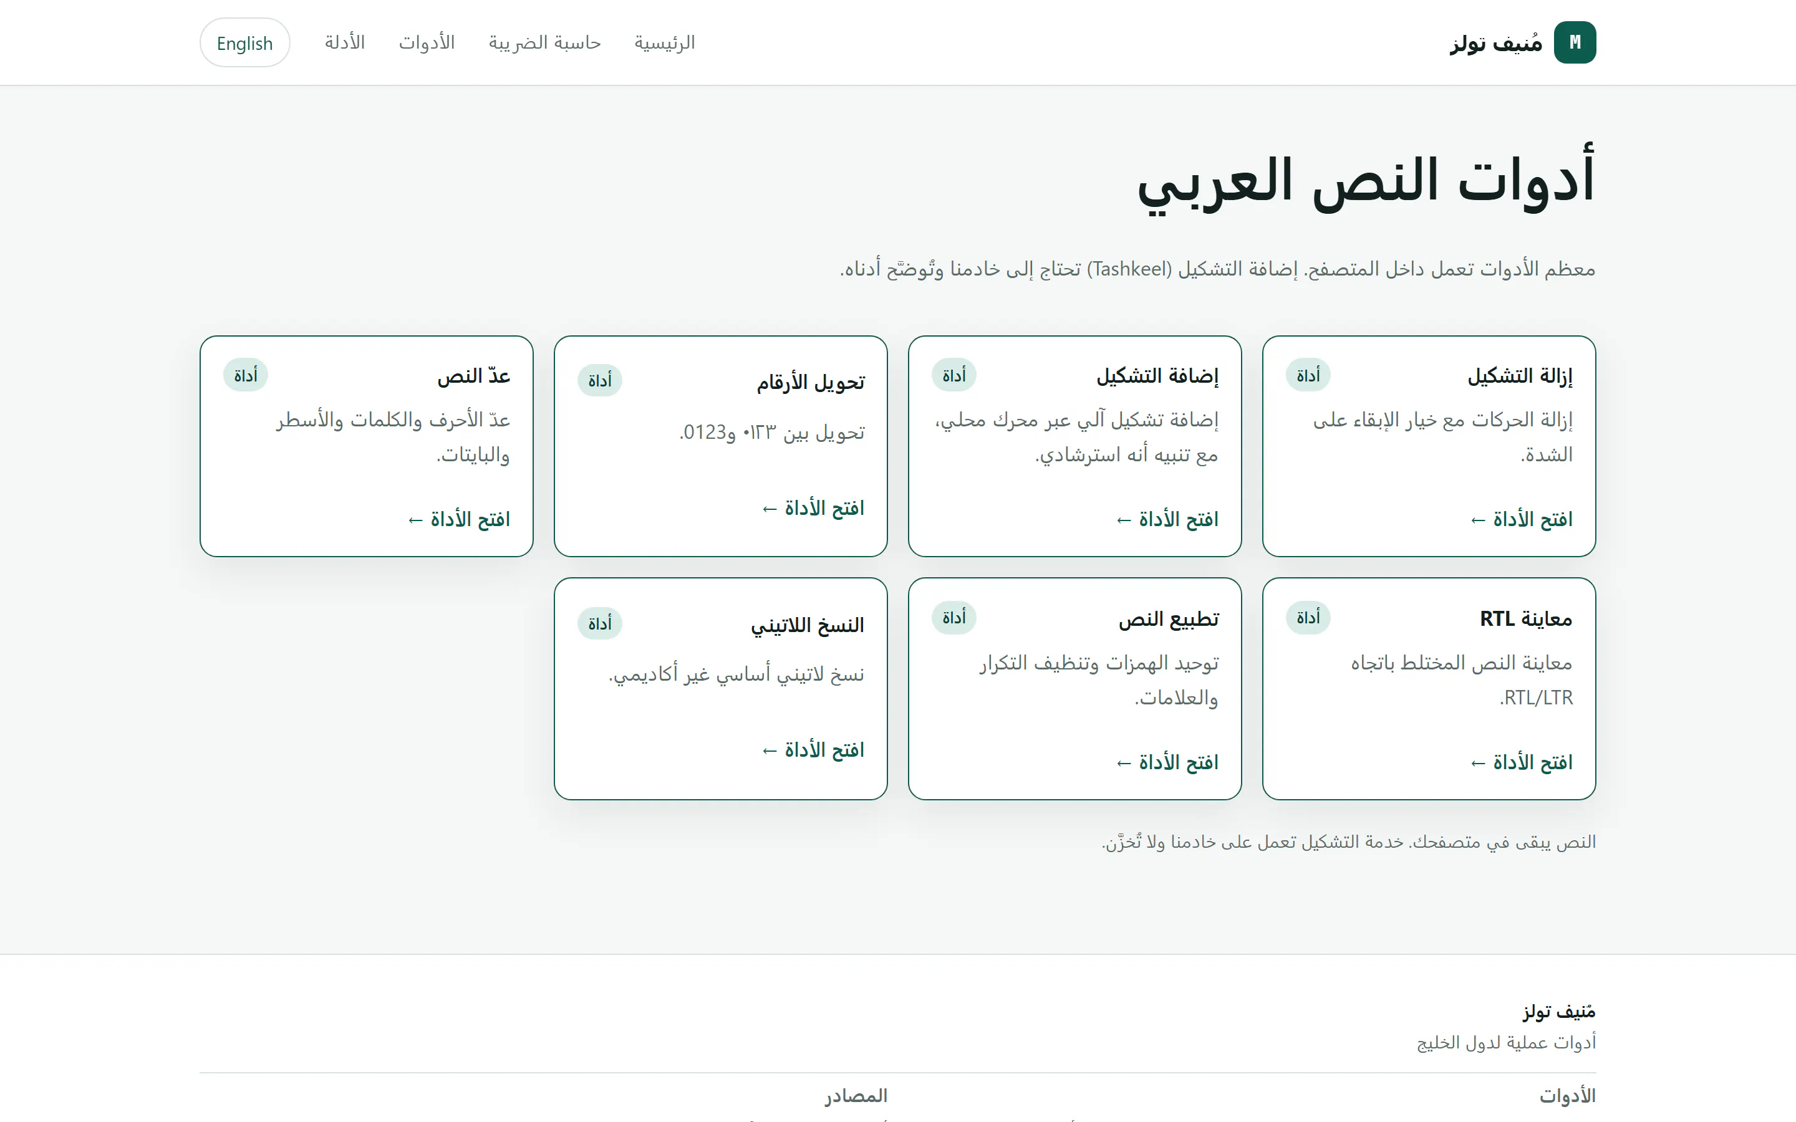1796x1122 pixels.
Task: Click the أداة badge on إزالة التشكيل card
Action: pos(1308,375)
